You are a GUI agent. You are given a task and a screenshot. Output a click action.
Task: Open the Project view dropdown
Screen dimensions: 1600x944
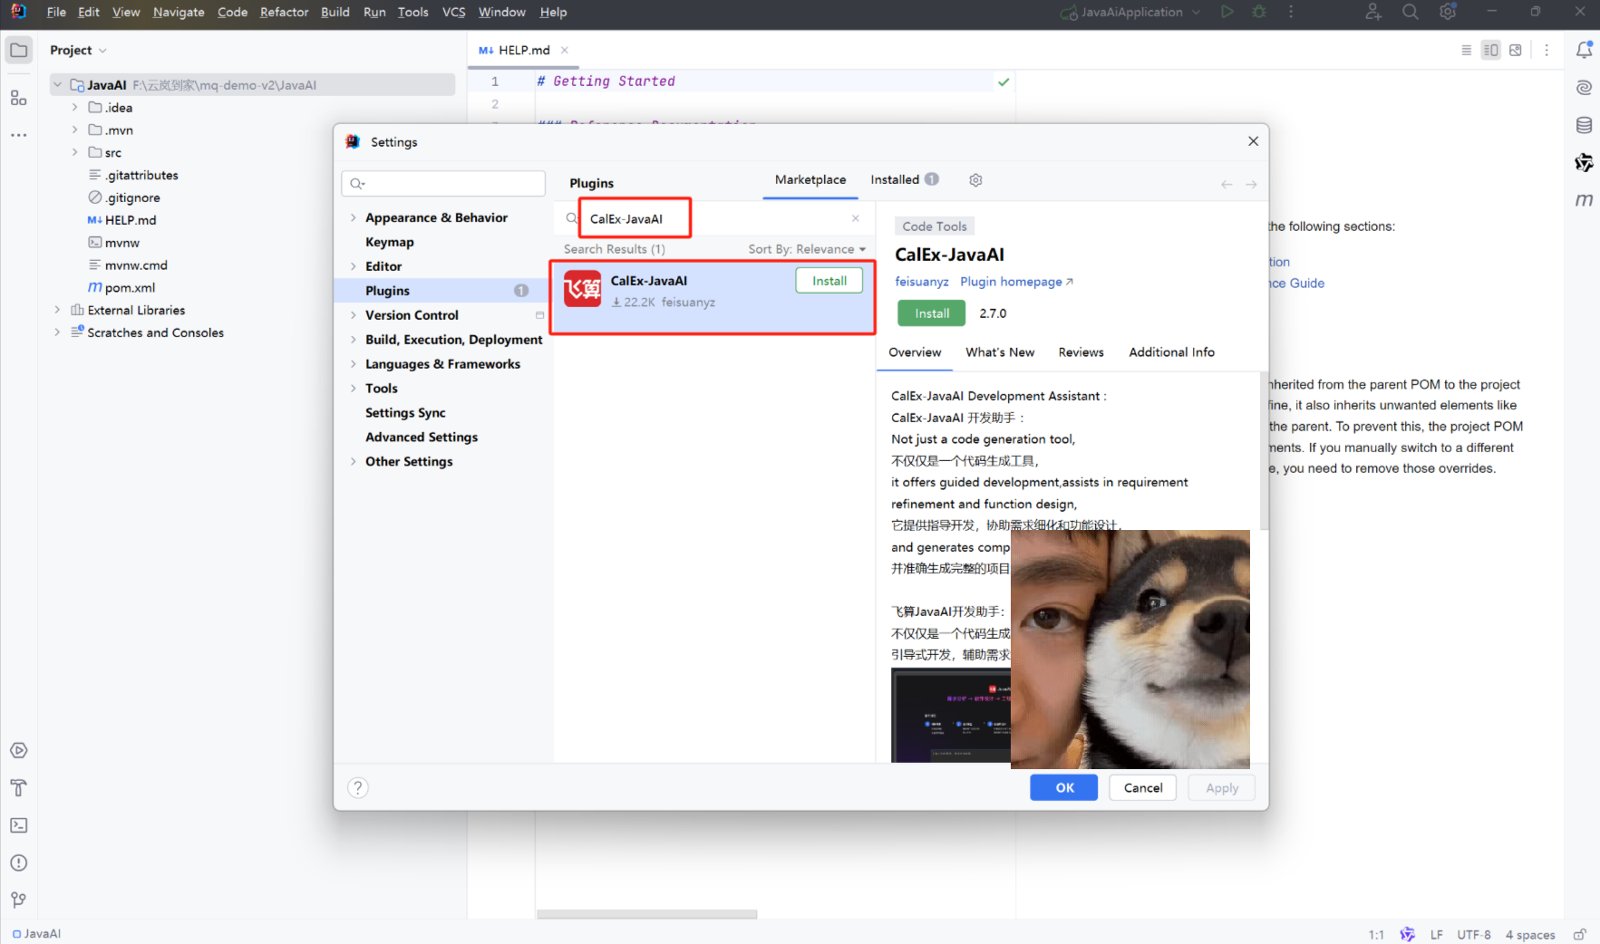(x=78, y=50)
